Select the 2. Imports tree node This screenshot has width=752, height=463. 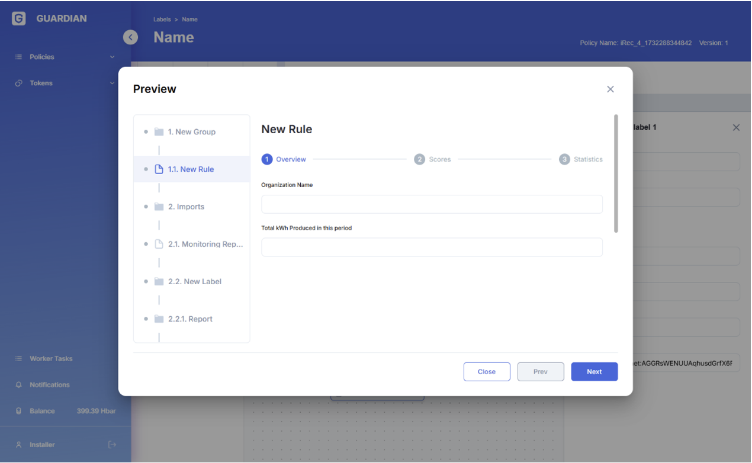(186, 207)
